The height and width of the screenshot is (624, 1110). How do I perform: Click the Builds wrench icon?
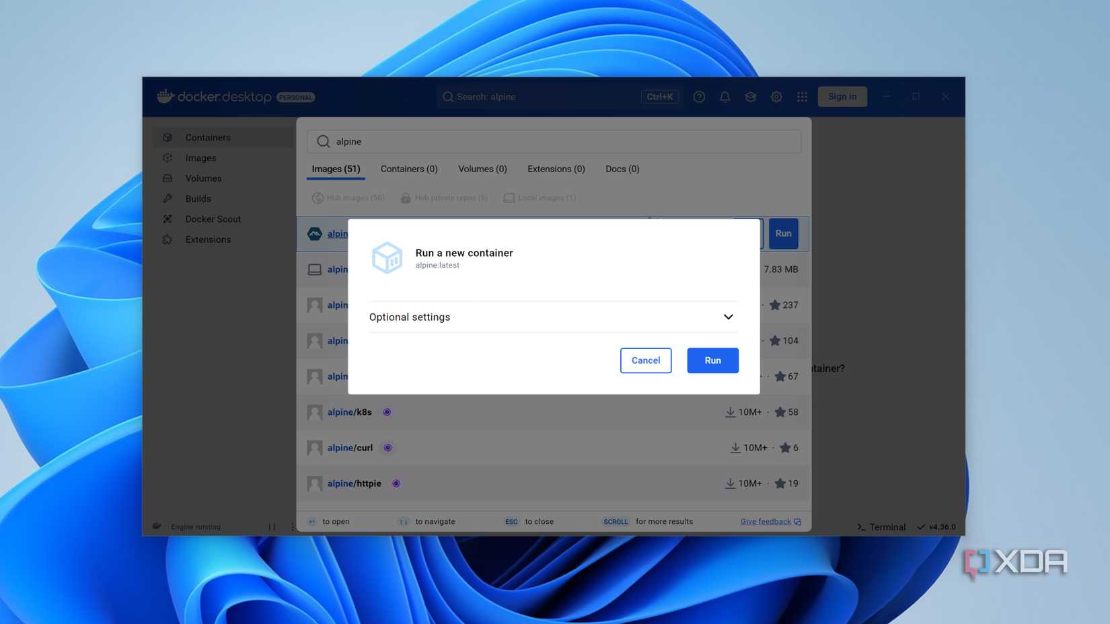168,199
